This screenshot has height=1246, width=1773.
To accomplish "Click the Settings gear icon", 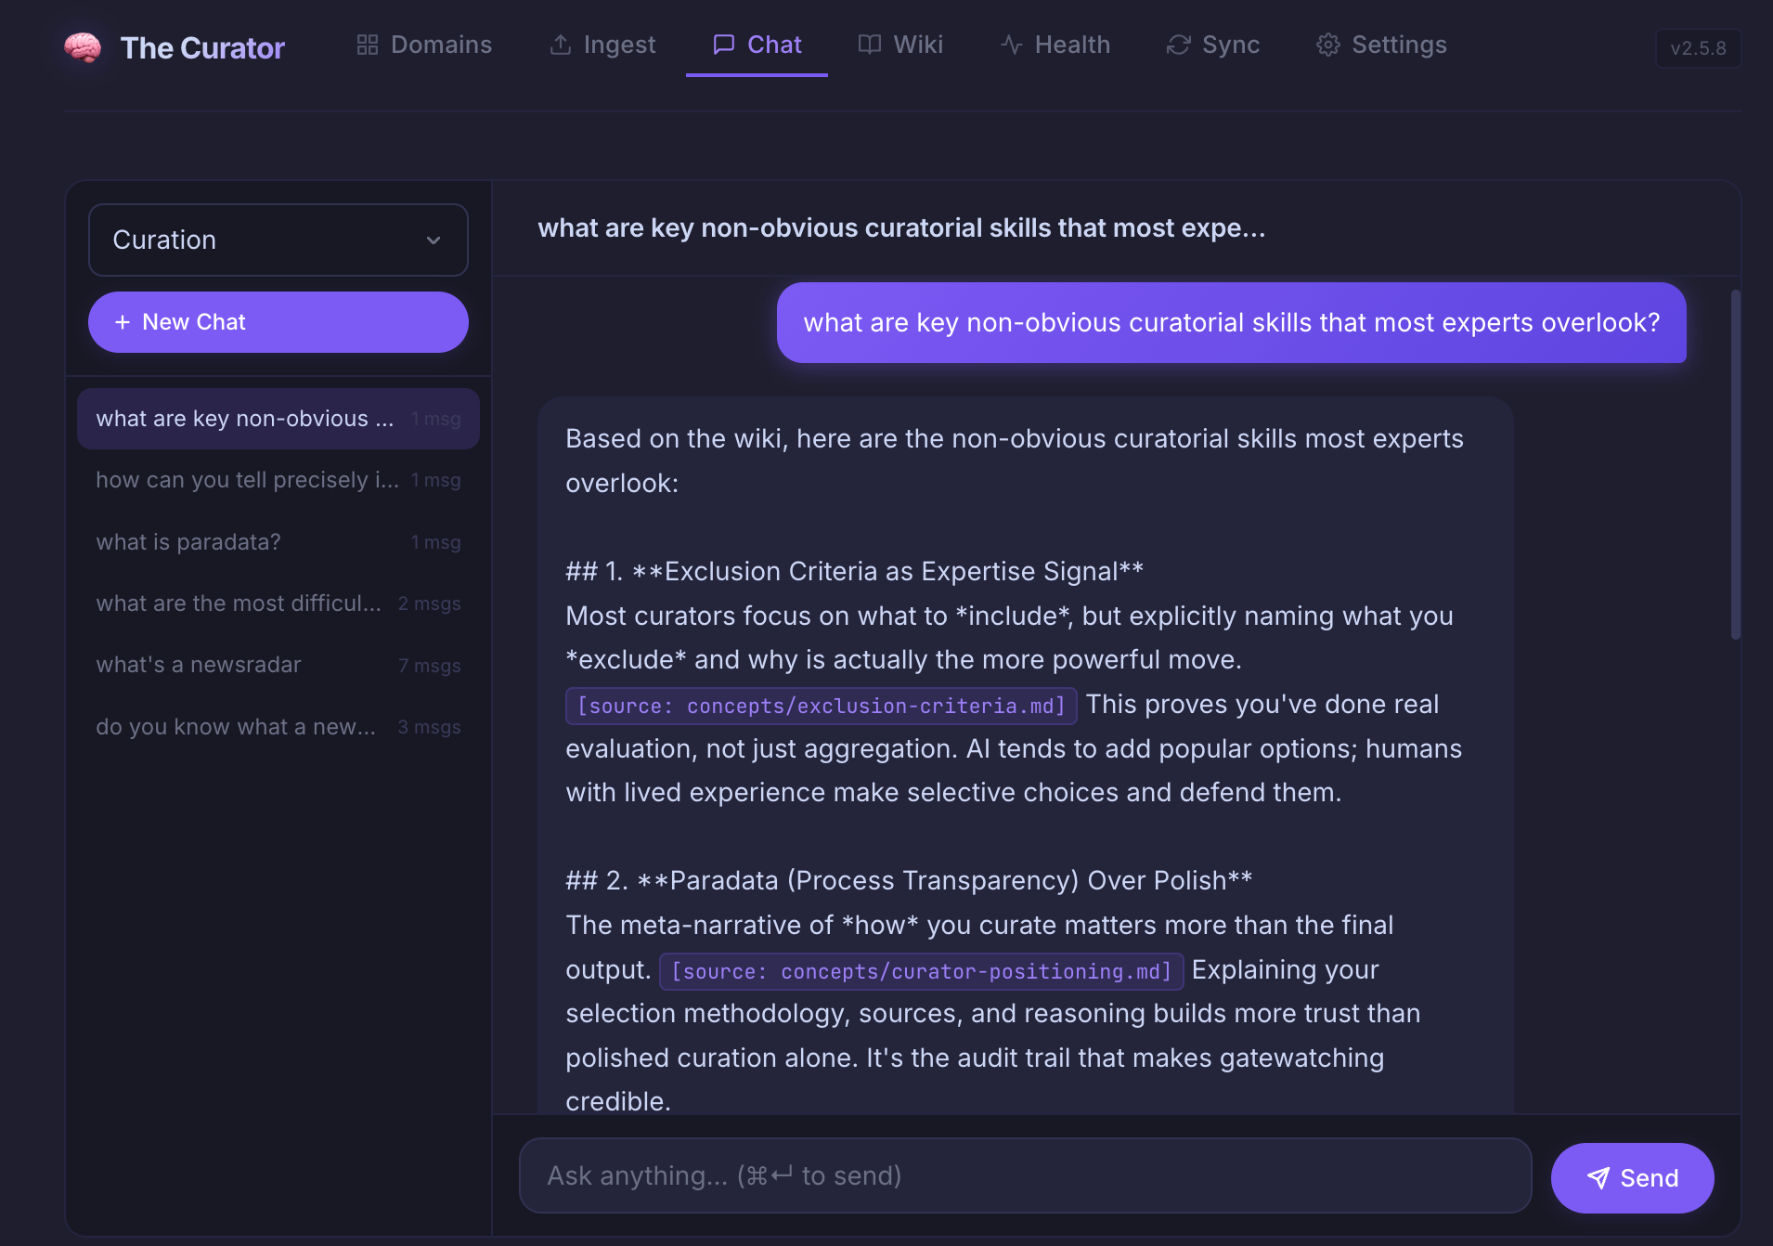I will coord(1327,45).
